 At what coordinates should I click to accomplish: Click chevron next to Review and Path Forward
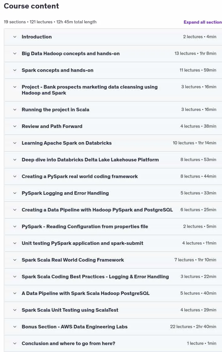pyautogui.click(x=15, y=126)
